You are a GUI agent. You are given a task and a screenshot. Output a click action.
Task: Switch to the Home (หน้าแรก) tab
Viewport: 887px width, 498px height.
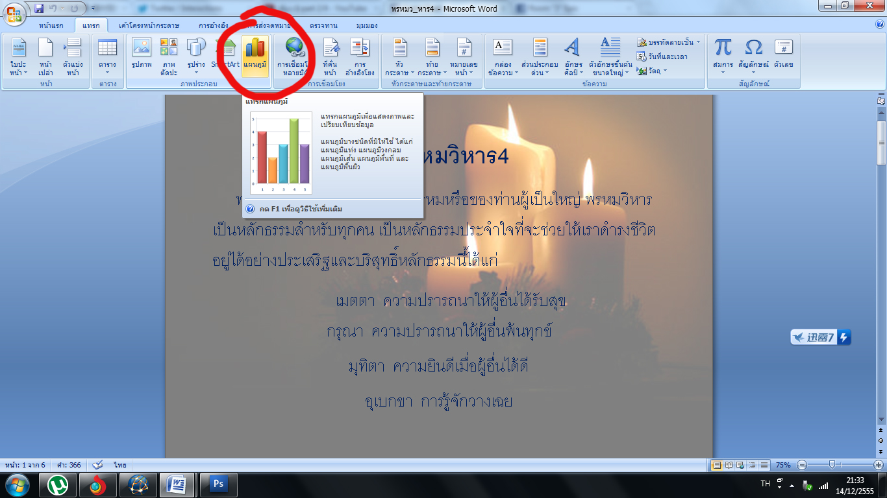51,25
